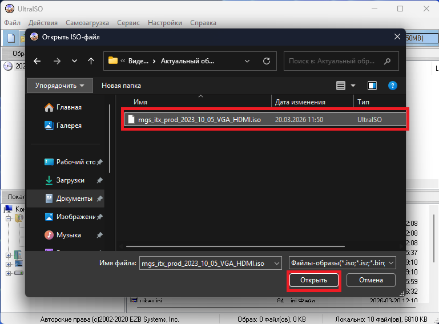Click Актуальный об... breadcrumb segment
The image size is (439, 324).
187,61
